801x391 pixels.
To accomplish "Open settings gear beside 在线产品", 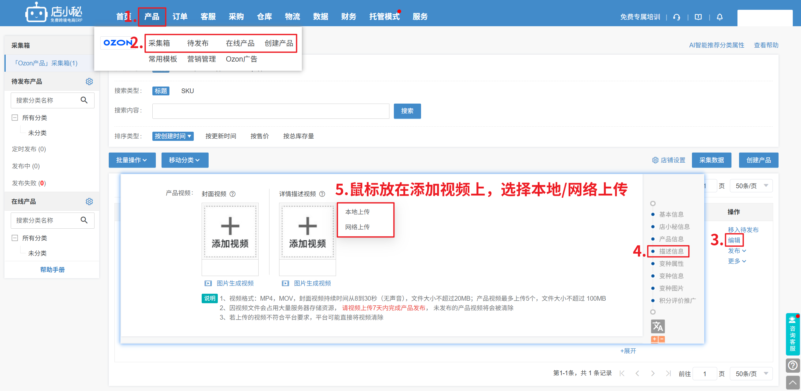I will click(x=89, y=202).
